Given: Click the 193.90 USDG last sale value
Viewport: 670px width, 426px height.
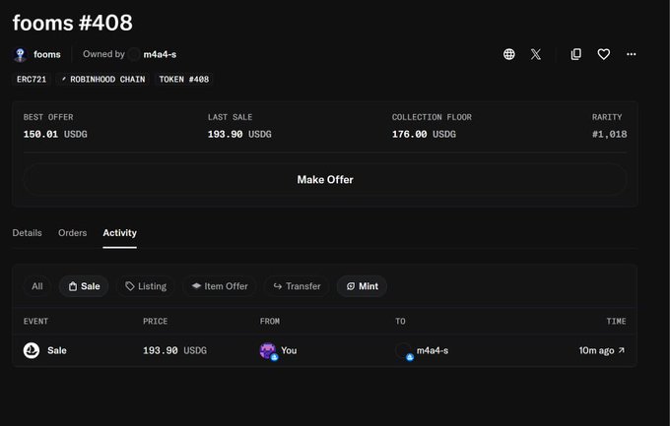Looking at the screenshot, I should (x=239, y=135).
